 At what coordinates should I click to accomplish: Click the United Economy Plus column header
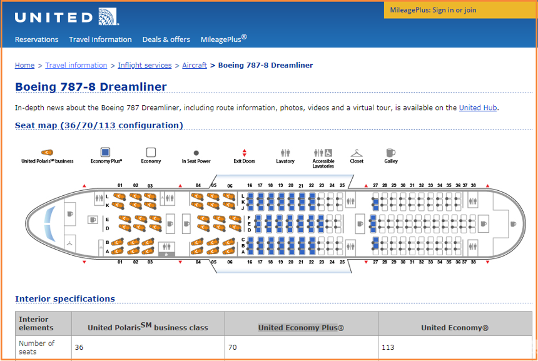[302, 323]
